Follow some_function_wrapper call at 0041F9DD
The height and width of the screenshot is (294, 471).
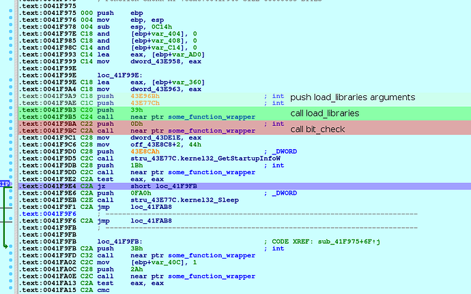[212, 172]
